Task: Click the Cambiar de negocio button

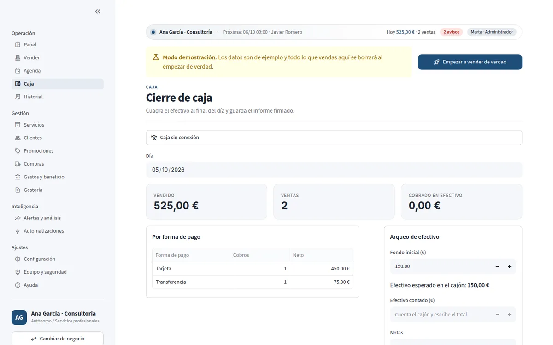Action: (x=58, y=339)
